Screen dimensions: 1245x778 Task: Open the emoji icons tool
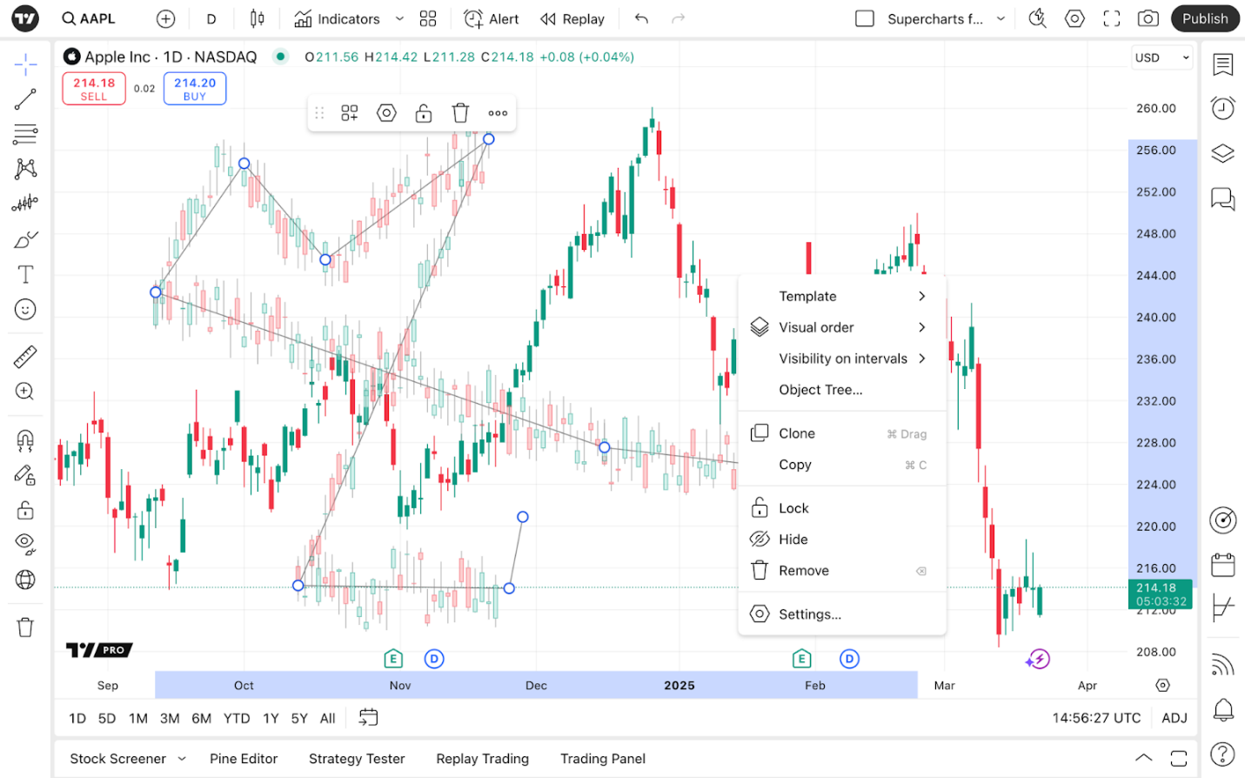(x=25, y=309)
